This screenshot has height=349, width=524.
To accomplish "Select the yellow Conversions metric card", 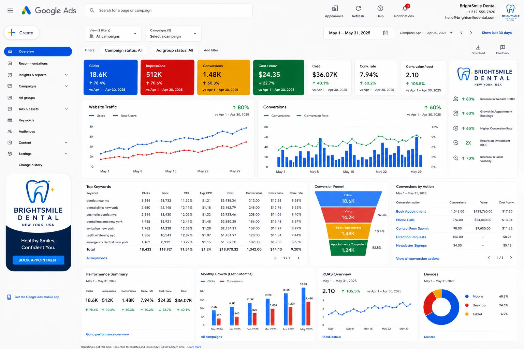I will tap(224, 77).
